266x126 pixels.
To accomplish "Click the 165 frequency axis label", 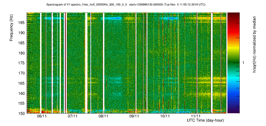I will tap(22, 83).
